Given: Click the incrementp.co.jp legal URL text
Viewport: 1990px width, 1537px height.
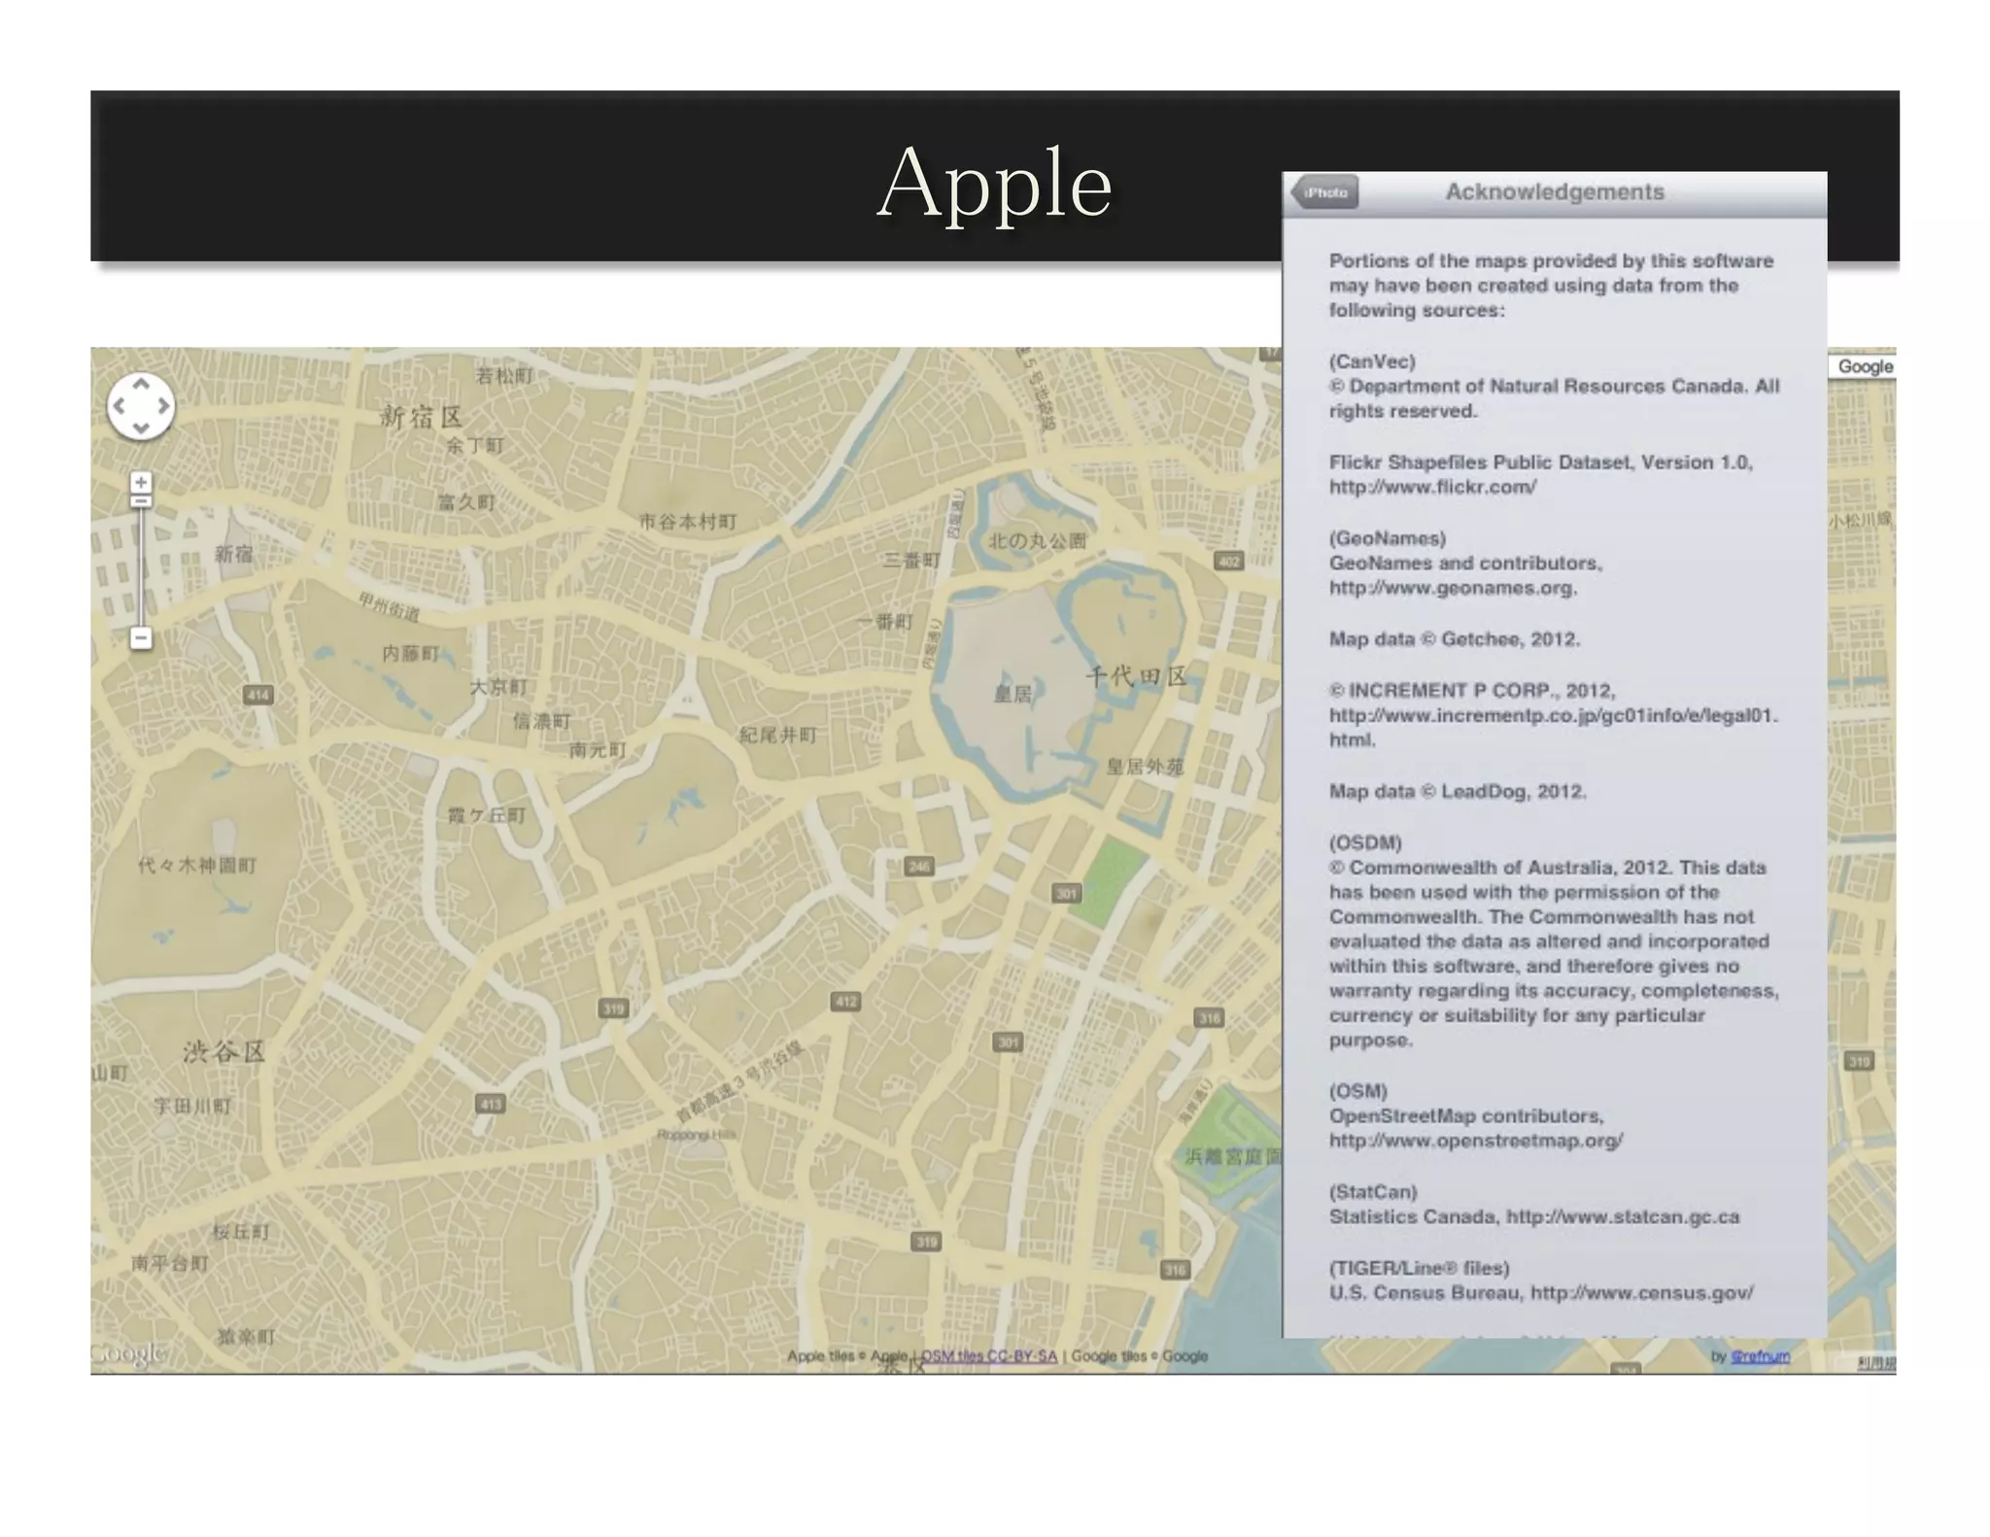Looking at the screenshot, I should point(1554,727).
